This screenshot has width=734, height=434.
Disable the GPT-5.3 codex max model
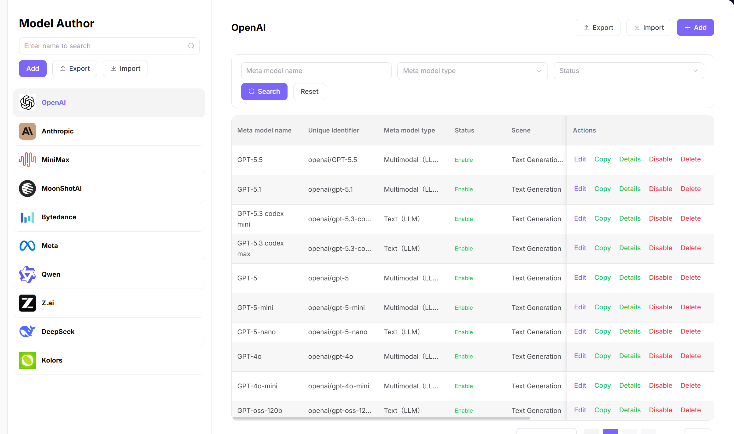click(x=661, y=248)
